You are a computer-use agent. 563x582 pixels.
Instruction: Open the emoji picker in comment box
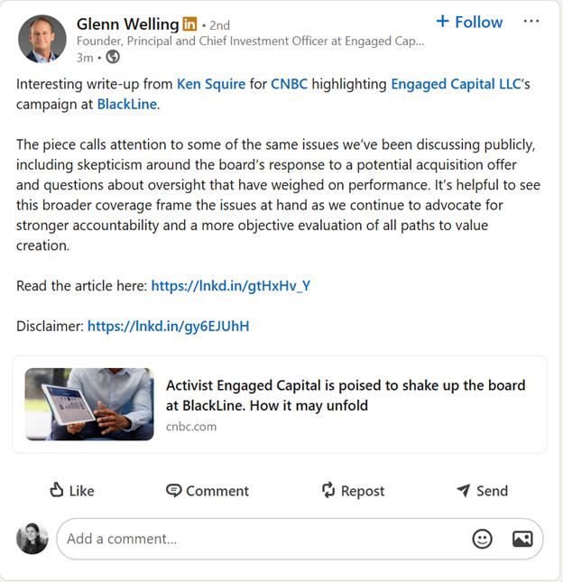[483, 539]
